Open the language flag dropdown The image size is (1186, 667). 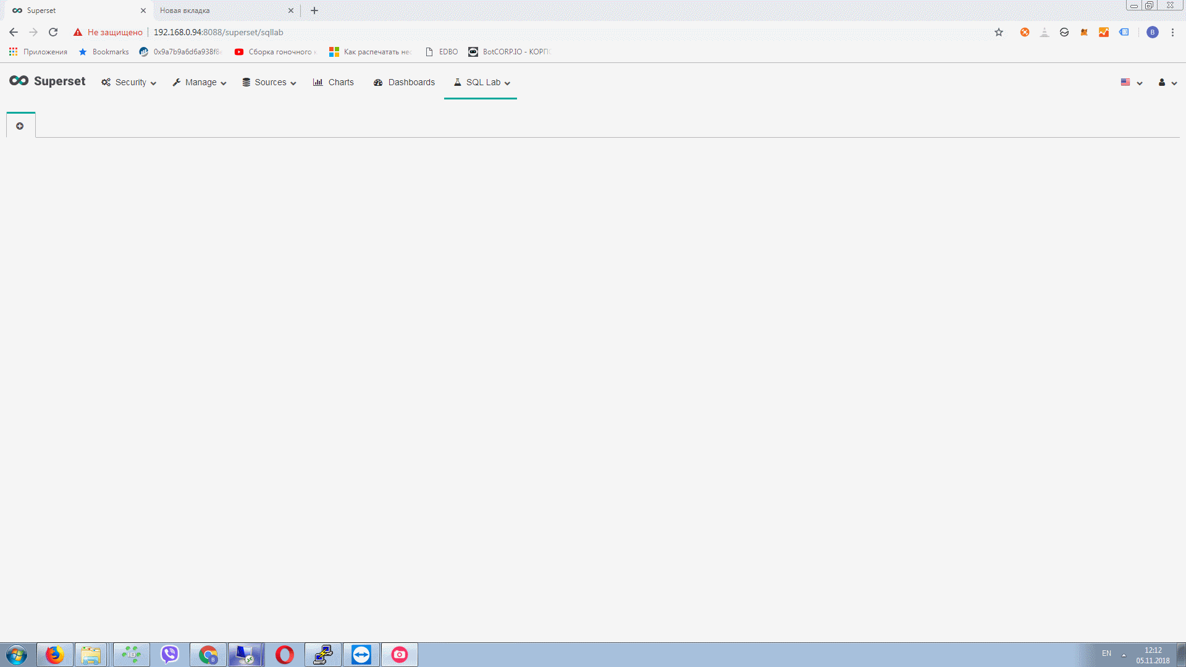point(1125,82)
